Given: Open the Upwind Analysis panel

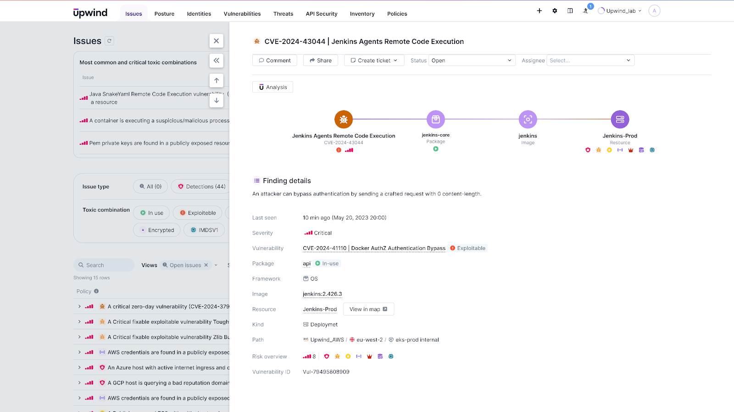Looking at the screenshot, I should (x=272, y=87).
